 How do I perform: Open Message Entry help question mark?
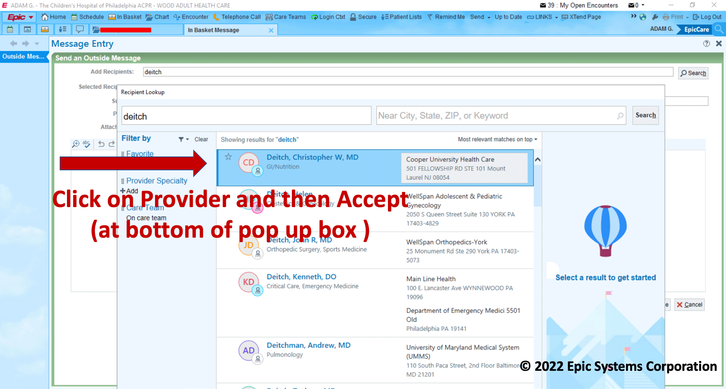(x=706, y=44)
